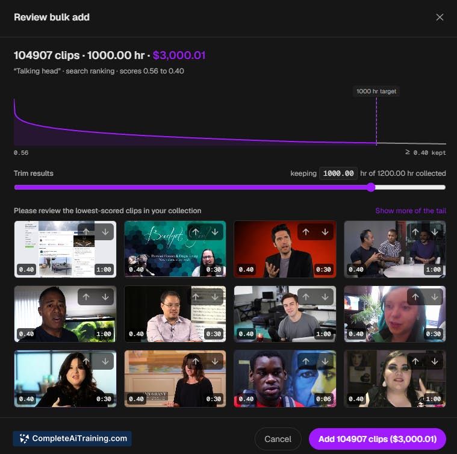
Task: Rank down the three men at table clip
Action: (x=435, y=232)
